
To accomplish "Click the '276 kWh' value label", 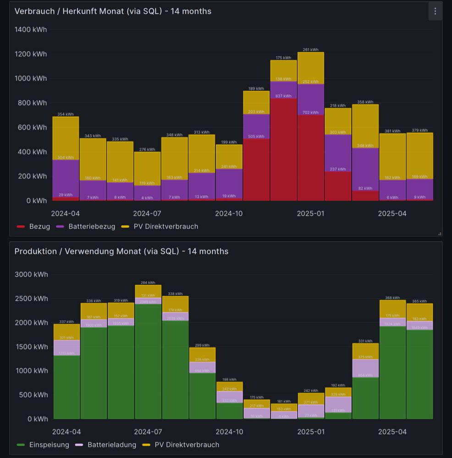I will 147,150.
